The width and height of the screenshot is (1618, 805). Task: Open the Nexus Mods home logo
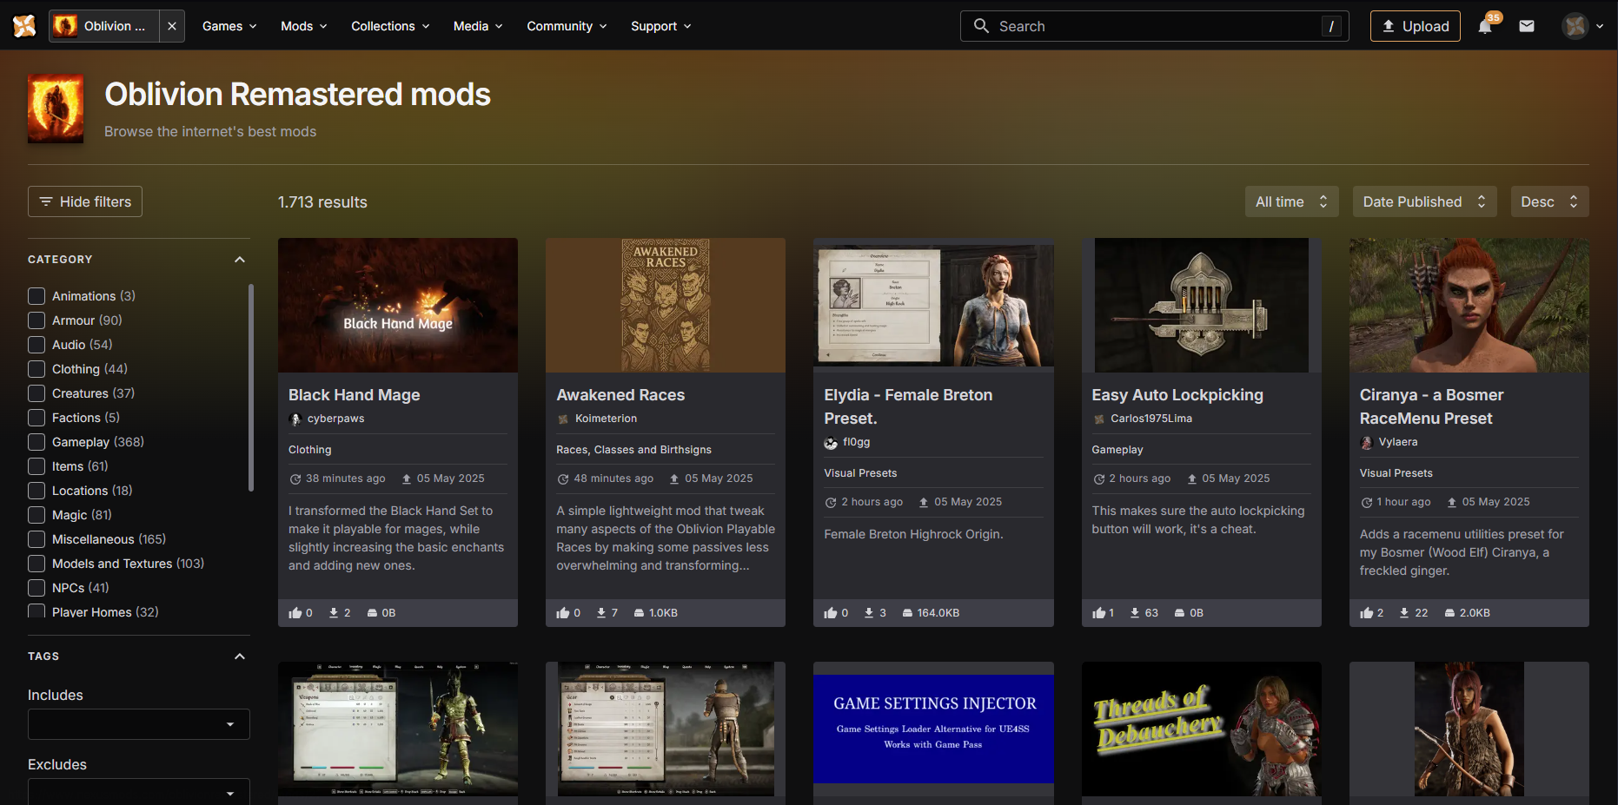[x=24, y=26]
